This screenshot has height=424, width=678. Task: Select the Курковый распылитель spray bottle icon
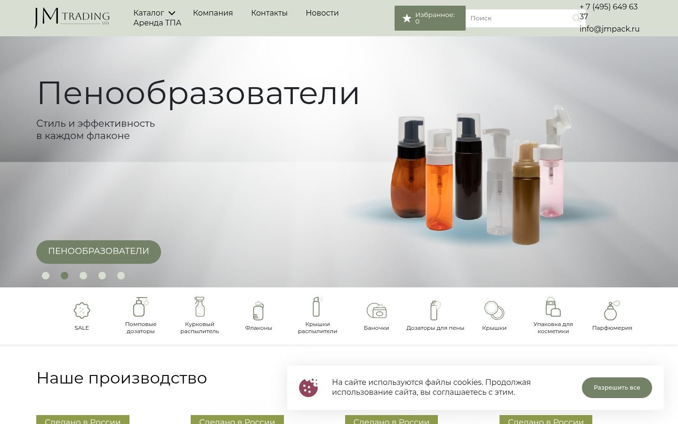click(200, 307)
